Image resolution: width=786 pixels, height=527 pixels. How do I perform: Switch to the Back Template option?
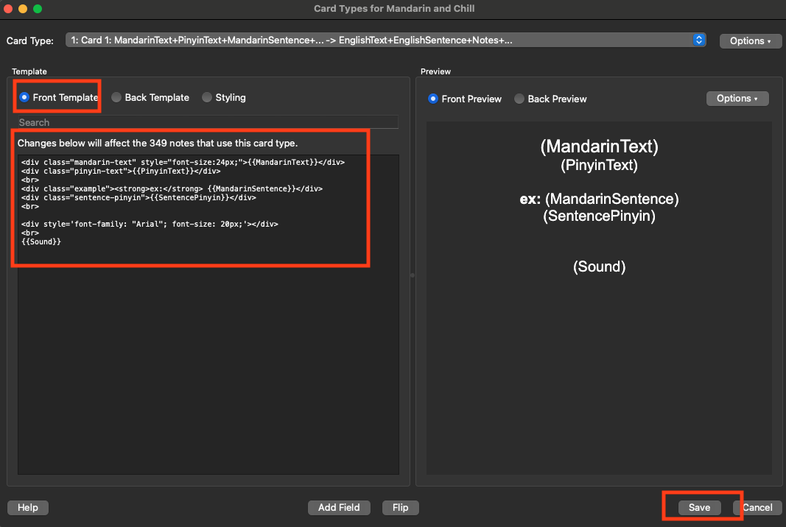point(116,97)
